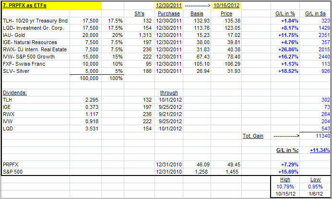332x199 pixels.
Task: Select the +7.29% gain for PRPFX
Action: pyautogui.click(x=289, y=164)
